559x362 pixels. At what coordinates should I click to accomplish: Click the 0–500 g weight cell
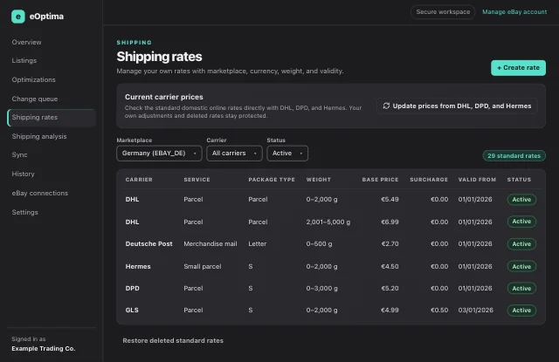coord(319,244)
